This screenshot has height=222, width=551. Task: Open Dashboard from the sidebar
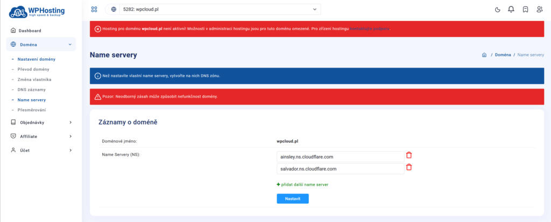point(30,31)
